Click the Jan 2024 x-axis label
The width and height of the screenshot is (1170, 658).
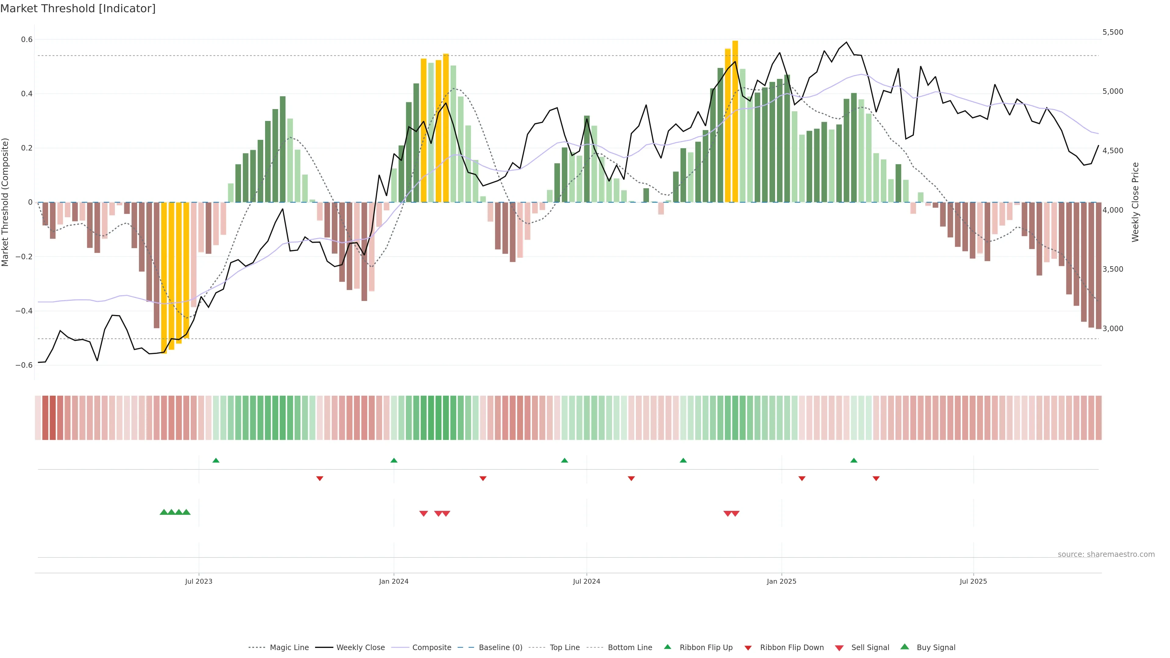(394, 581)
